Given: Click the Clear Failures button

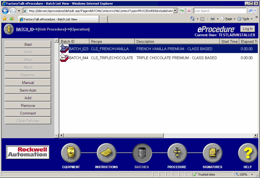Looking at the screenshot, I should pos(28,121).
